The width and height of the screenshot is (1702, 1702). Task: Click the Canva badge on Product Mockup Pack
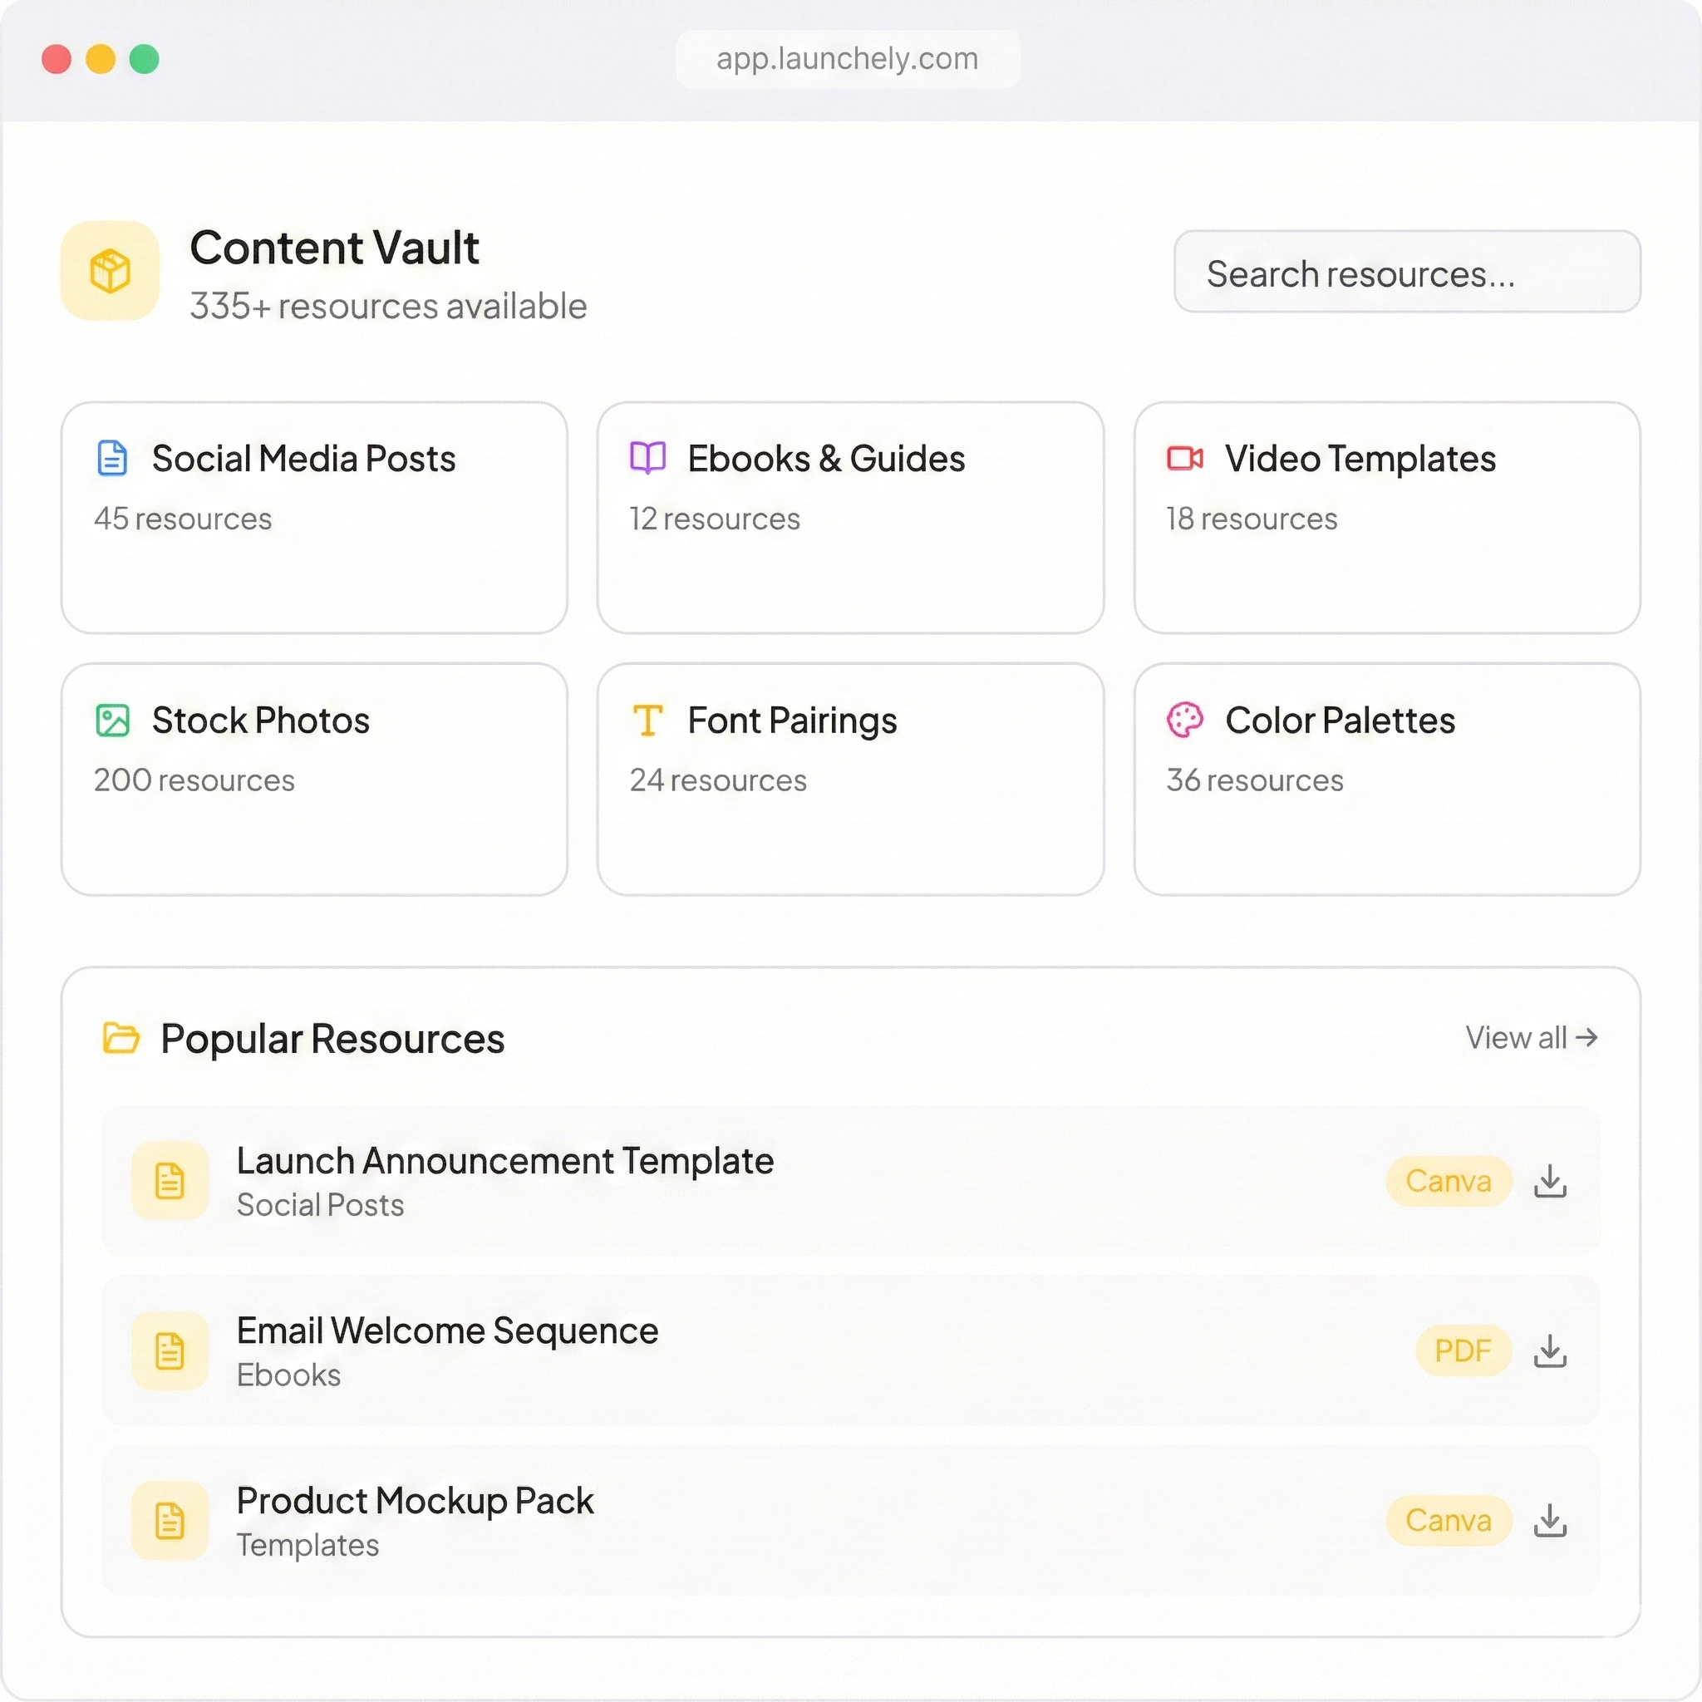coord(1449,1521)
